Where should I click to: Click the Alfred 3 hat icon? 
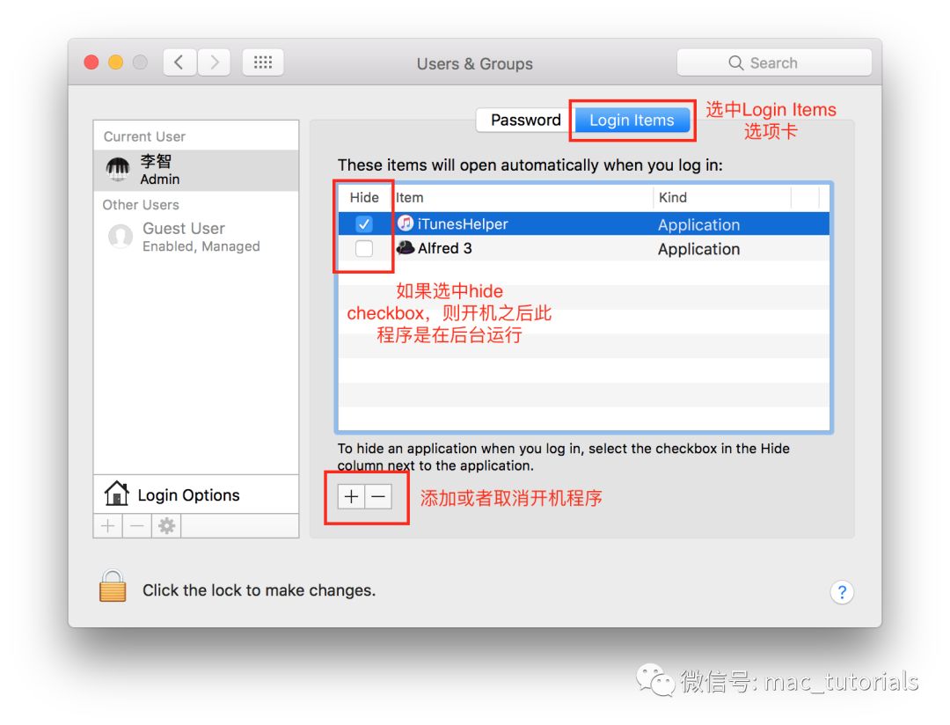406,248
